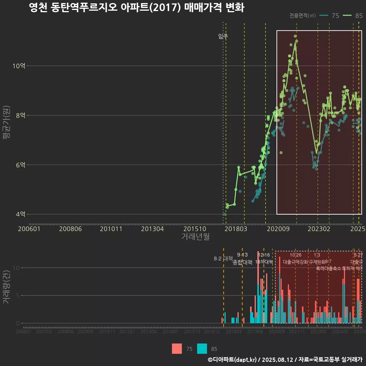Click the 입주 marker label
The width and height of the screenshot is (366, 366).
223,36
